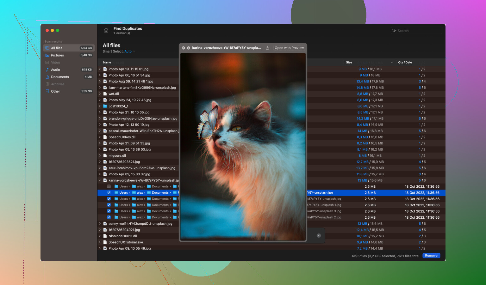Click the Documents folder icon in the highlighted row
486x285 pixels.
[x=149, y=193]
